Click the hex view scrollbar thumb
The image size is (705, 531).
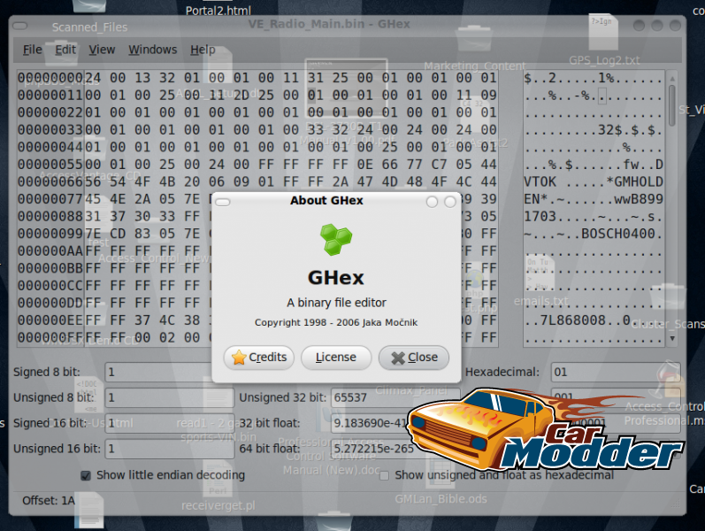tap(672, 105)
